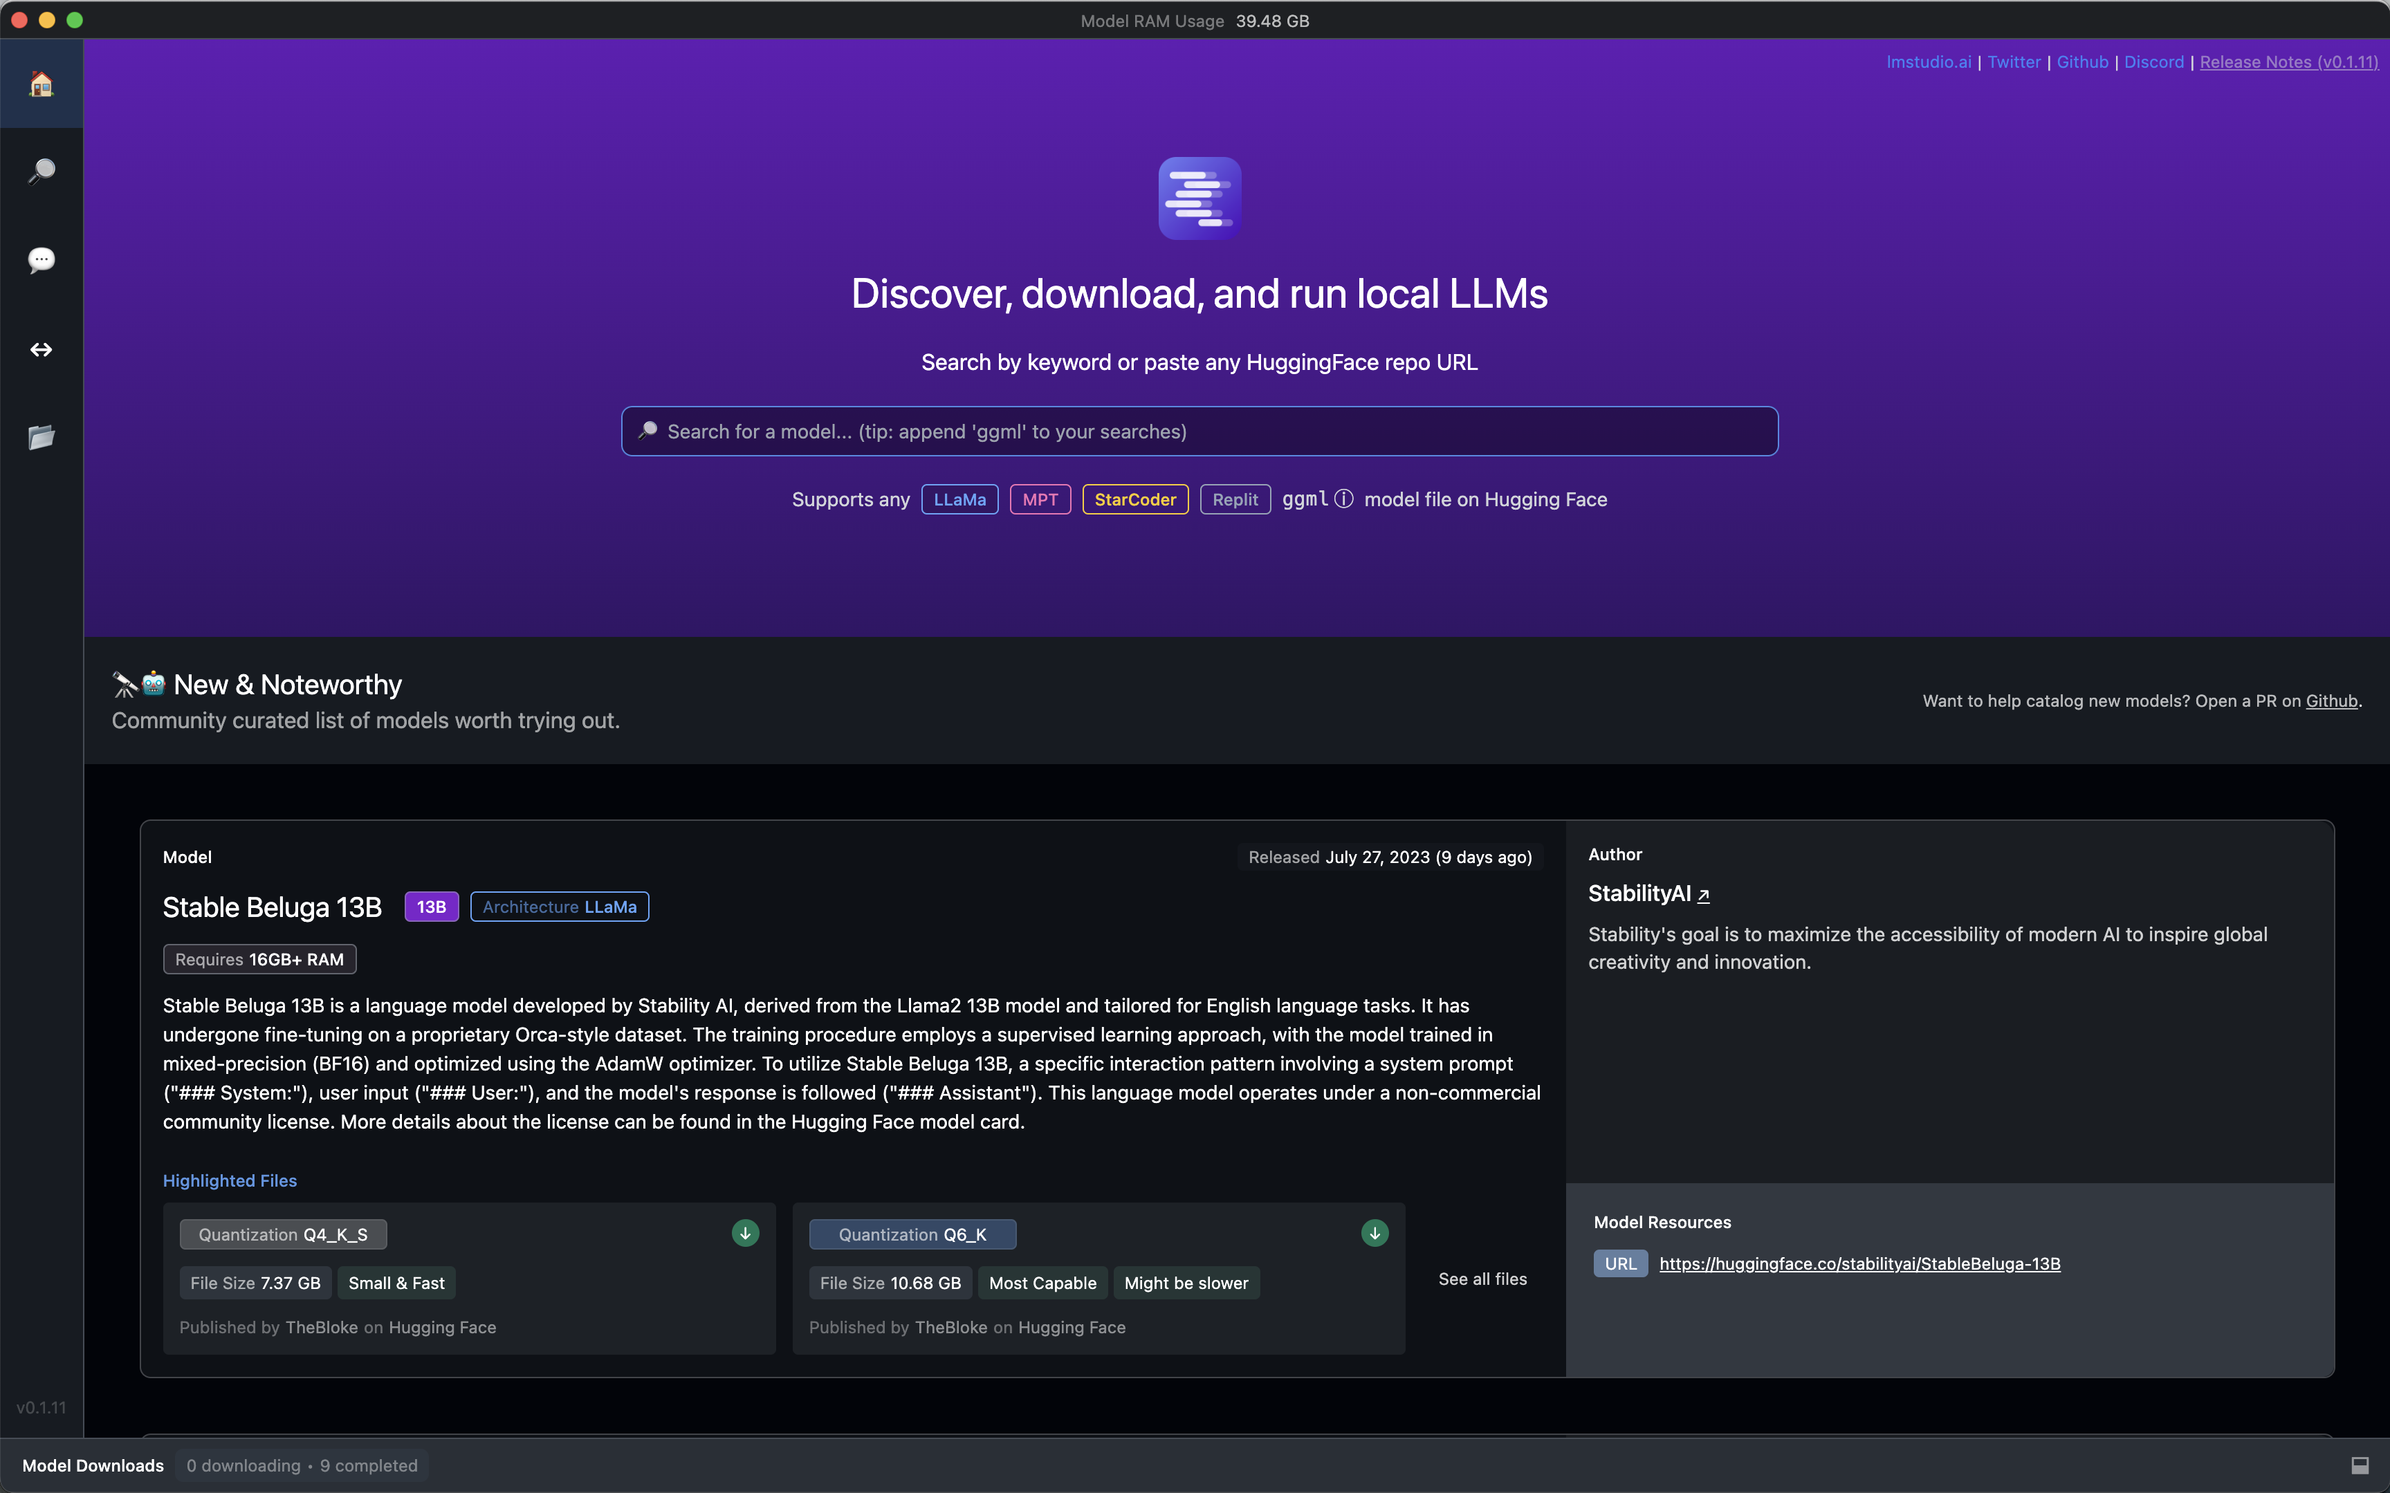Click See all files
This screenshot has height=1493, width=2390.
coord(1482,1279)
